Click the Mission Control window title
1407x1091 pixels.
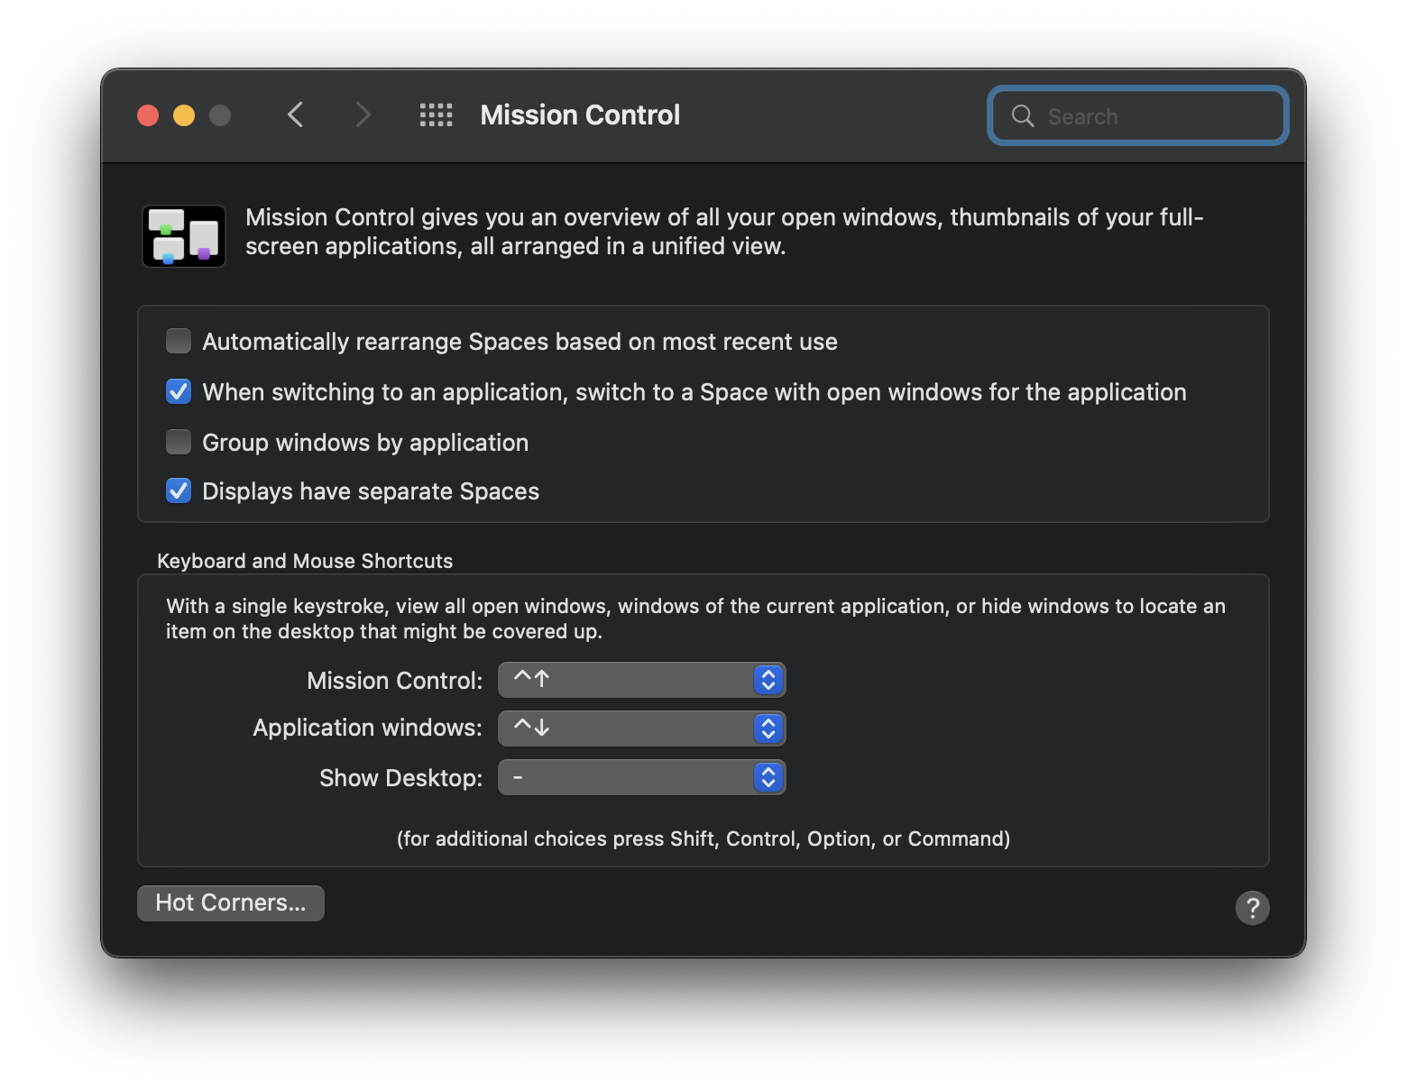click(580, 115)
